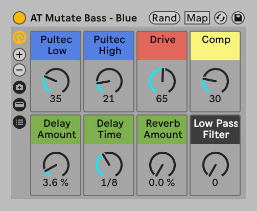Viewport: 257px width, 211px height.
Task: Toggle the orange macro controls view icon
Action: (19, 37)
